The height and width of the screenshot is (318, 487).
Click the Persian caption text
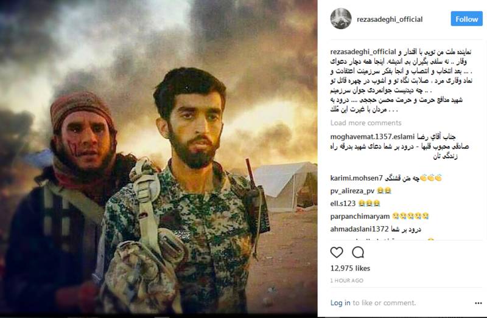click(x=401, y=80)
